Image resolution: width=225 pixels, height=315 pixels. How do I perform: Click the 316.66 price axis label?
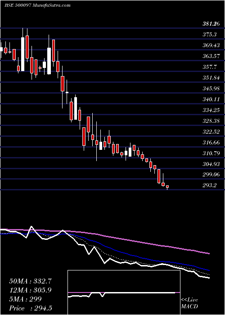click(x=211, y=143)
